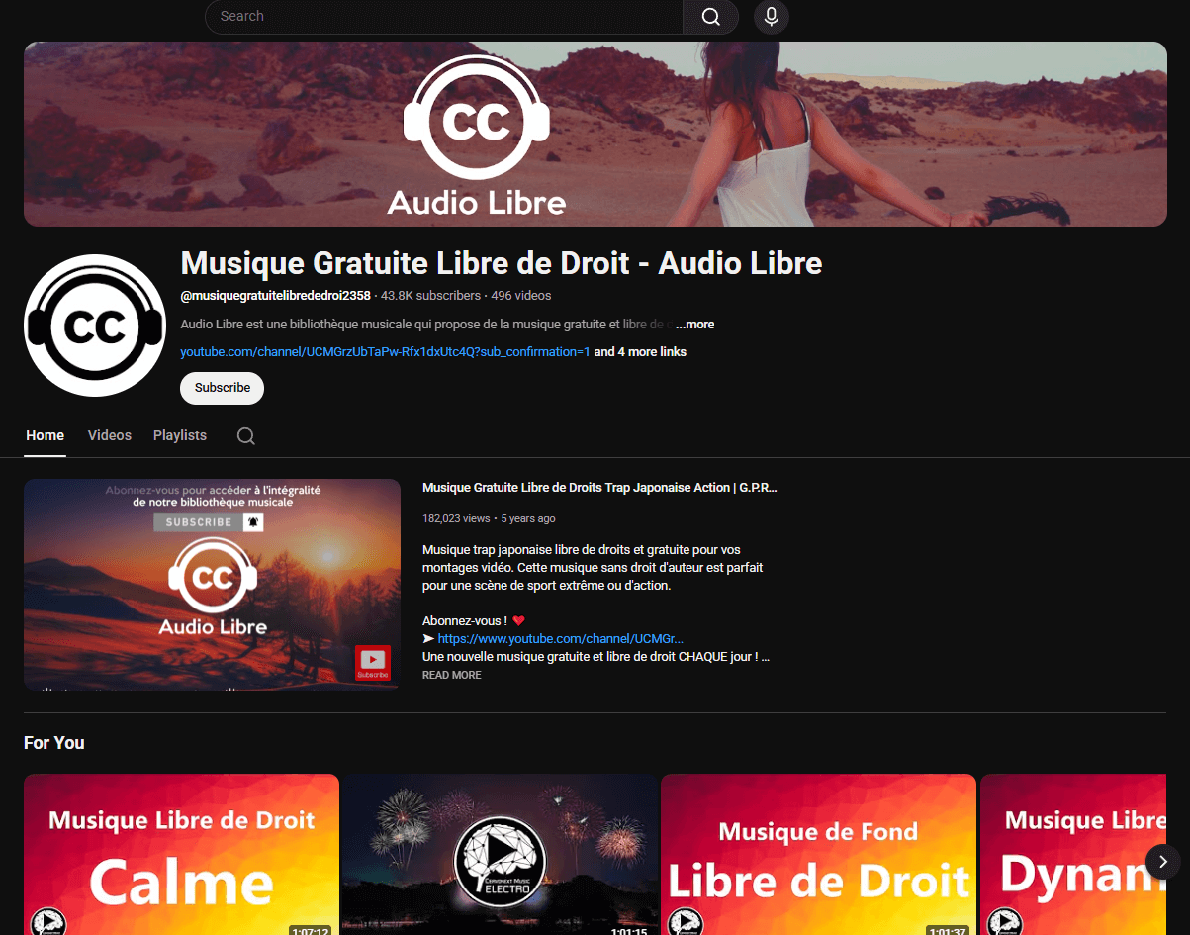
Task: Open the youtube.com/channel sub_confirmation link
Action: pos(385,352)
